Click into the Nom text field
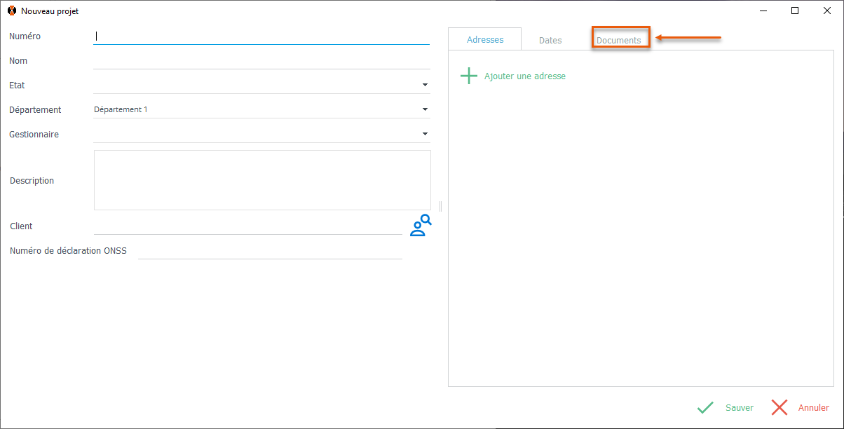The image size is (844, 429). (261, 61)
